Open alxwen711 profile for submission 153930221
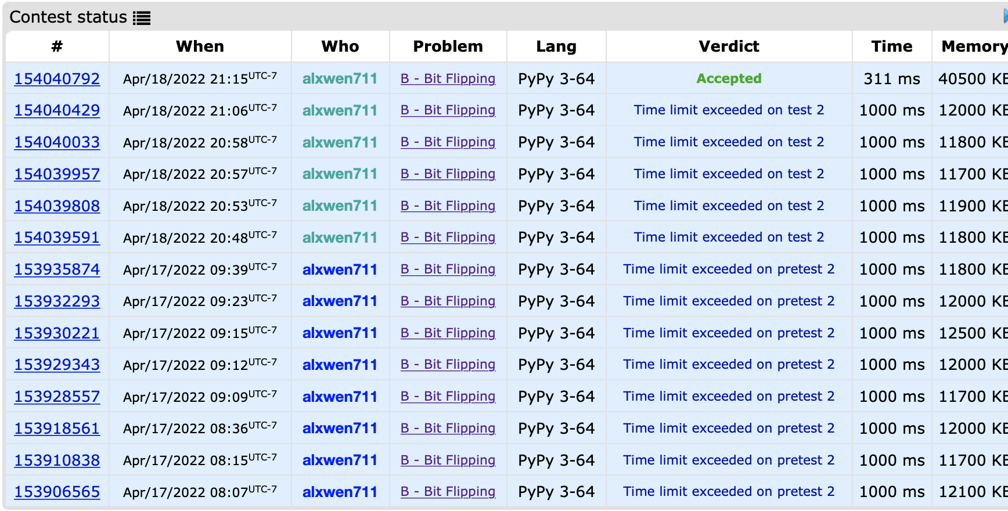 pyautogui.click(x=340, y=333)
